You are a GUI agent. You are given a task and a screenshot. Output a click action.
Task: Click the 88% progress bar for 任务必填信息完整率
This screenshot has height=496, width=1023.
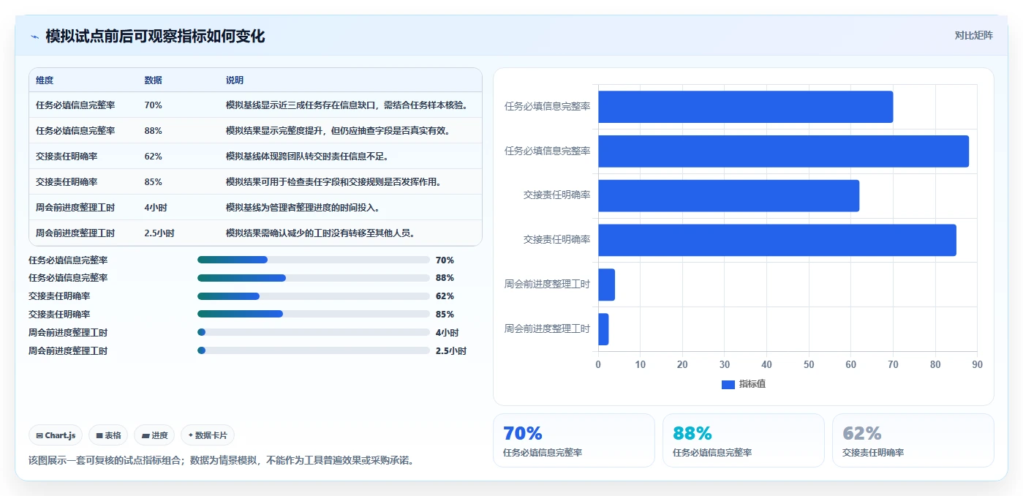[x=314, y=278]
